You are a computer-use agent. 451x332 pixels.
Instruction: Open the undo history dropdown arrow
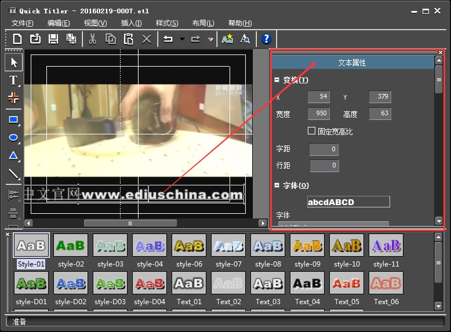[182, 39]
